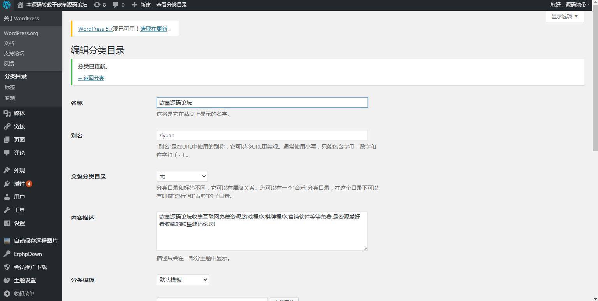Screen dimensions: 598x301
Task: Open the 分类模板 dropdown showing 默认模板
Action: coord(183,280)
